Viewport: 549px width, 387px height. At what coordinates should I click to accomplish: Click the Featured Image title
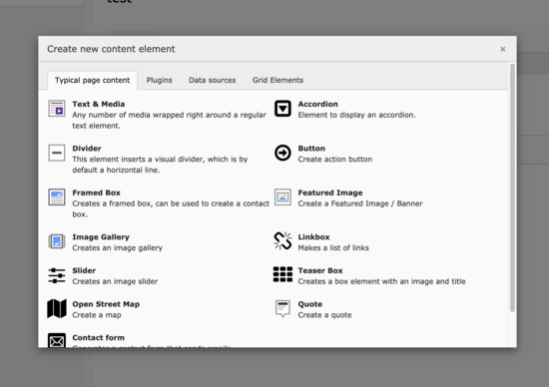[x=330, y=193]
